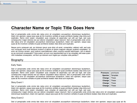Screen dimensions: 137x103
Task: Click the page title 'Character Name or Topic Title Goes Here'
Action: tap(53, 28)
